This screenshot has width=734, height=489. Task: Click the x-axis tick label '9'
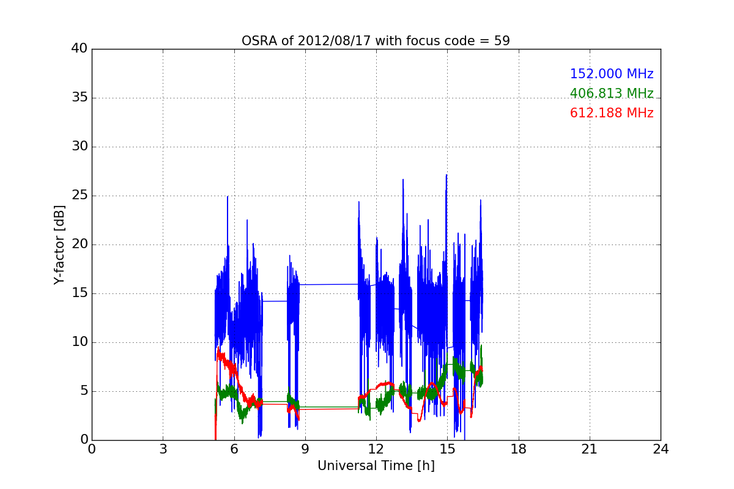click(x=305, y=449)
